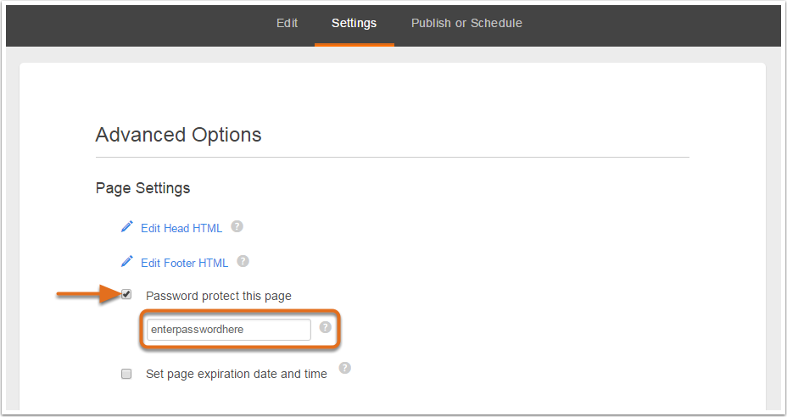The image size is (787, 417).
Task: Click the help icon next to password field
Action: (326, 327)
